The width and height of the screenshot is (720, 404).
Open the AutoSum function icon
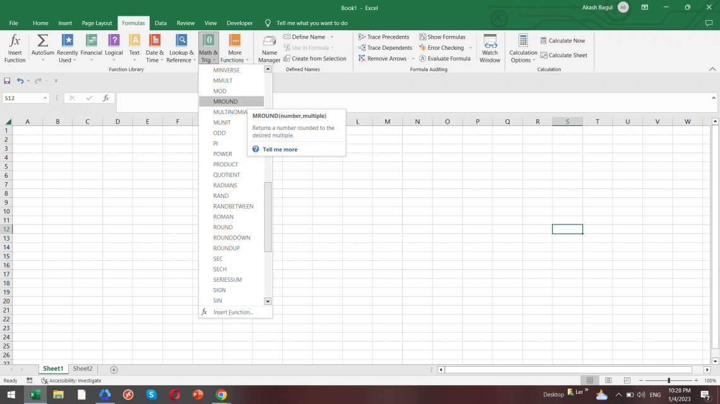coord(43,48)
